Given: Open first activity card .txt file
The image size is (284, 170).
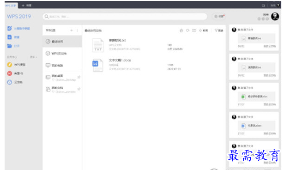Looking at the screenshot, I should point(256,38).
